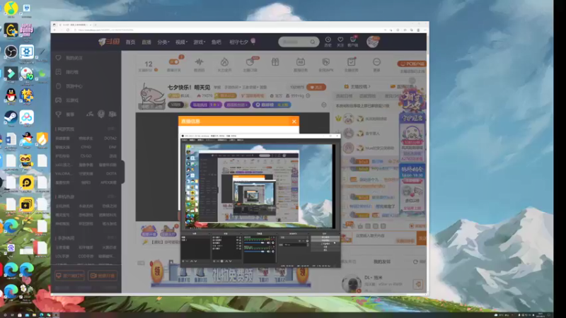Open source properties gear in OBS Sources

tap(221, 261)
